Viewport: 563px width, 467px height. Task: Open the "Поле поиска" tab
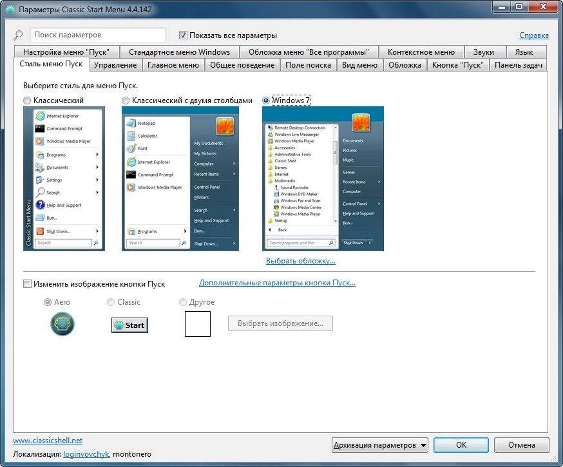(308, 65)
